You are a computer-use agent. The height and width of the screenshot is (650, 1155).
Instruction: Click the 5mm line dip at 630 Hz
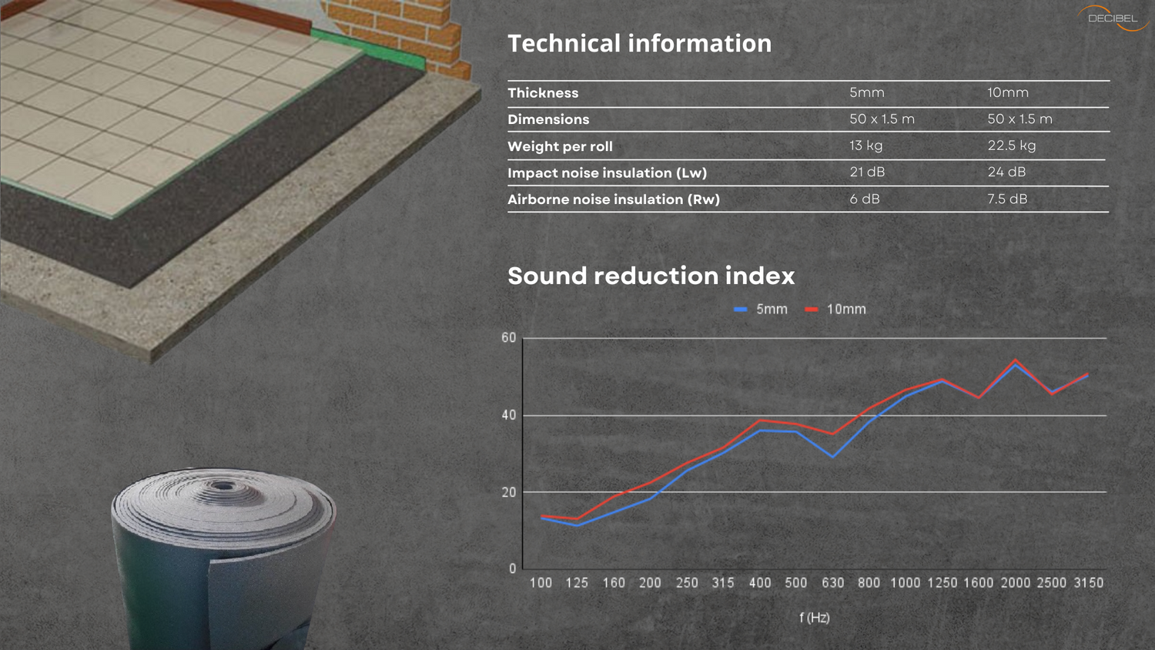[x=832, y=457]
